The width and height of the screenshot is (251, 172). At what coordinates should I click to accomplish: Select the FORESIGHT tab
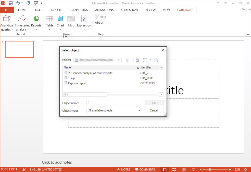185,10
